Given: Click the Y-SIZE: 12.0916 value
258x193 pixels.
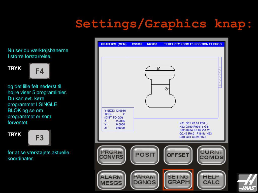Looking at the screenshot, I should pos(115,111).
